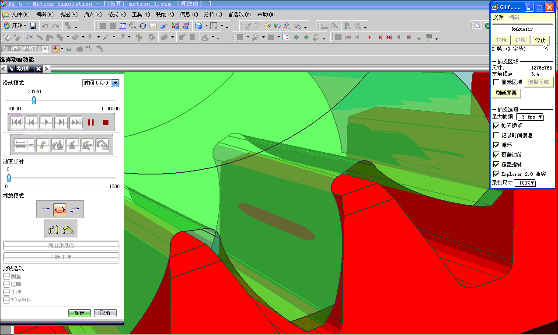Open the 编辑(E) menu in NX
The height and width of the screenshot is (335, 558).
44,14
